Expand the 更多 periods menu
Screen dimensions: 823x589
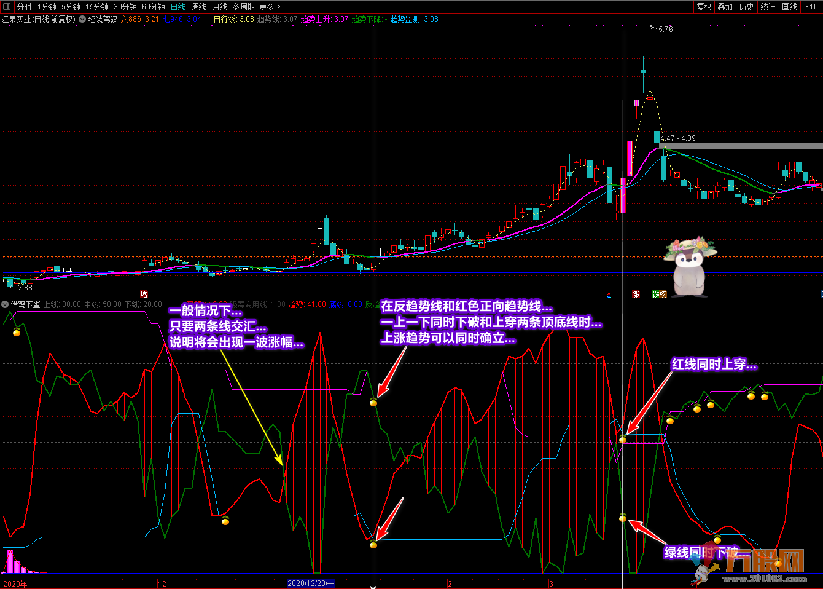pyautogui.click(x=270, y=7)
